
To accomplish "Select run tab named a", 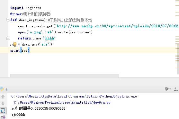I will [x=6, y=89].
